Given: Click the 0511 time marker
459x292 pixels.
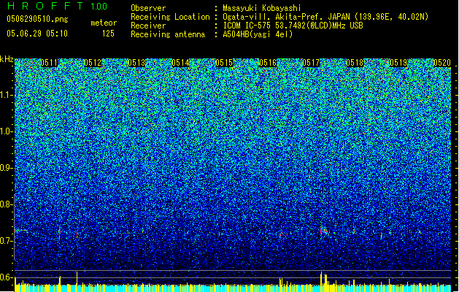Looking at the screenshot, I should click(49, 63).
